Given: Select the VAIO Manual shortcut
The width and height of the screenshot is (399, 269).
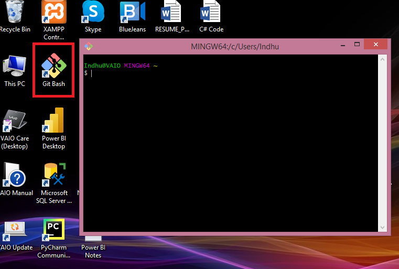Looking at the screenshot, I should [16, 179].
